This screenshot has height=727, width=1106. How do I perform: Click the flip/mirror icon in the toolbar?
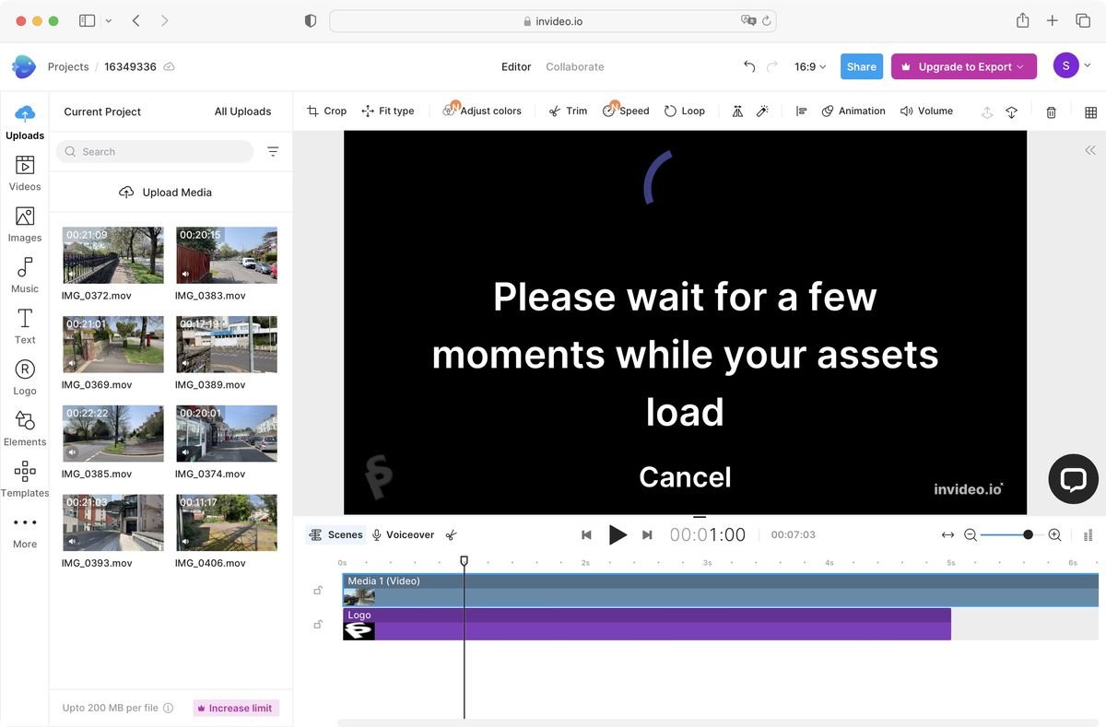tap(737, 111)
